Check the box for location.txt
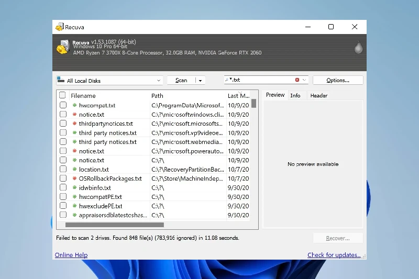 click(x=63, y=169)
